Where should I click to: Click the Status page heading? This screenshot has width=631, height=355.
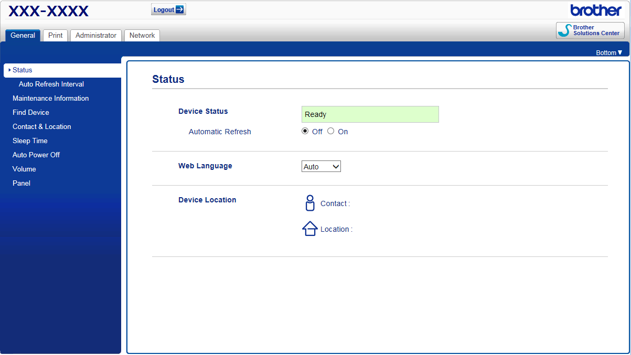pos(168,79)
